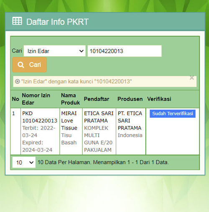Viewport: 209px width, 212px height.
Task: Click the table grid icon in header
Action: [x=17, y=21]
